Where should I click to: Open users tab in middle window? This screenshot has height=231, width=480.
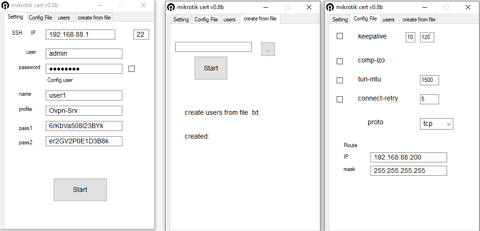click(x=230, y=20)
